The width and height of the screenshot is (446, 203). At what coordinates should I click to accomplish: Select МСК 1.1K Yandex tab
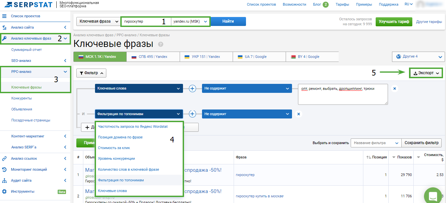tap(100, 57)
